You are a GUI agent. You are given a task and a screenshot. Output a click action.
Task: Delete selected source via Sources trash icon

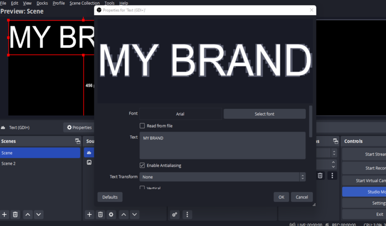tap(100, 215)
